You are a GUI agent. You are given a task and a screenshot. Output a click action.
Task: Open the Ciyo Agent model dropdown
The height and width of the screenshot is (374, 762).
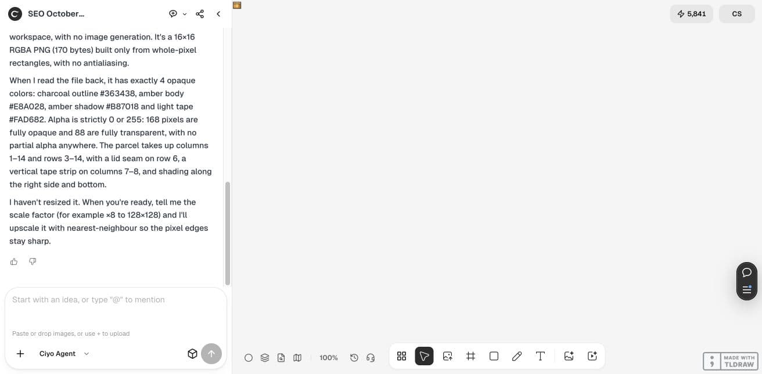(x=64, y=354)
